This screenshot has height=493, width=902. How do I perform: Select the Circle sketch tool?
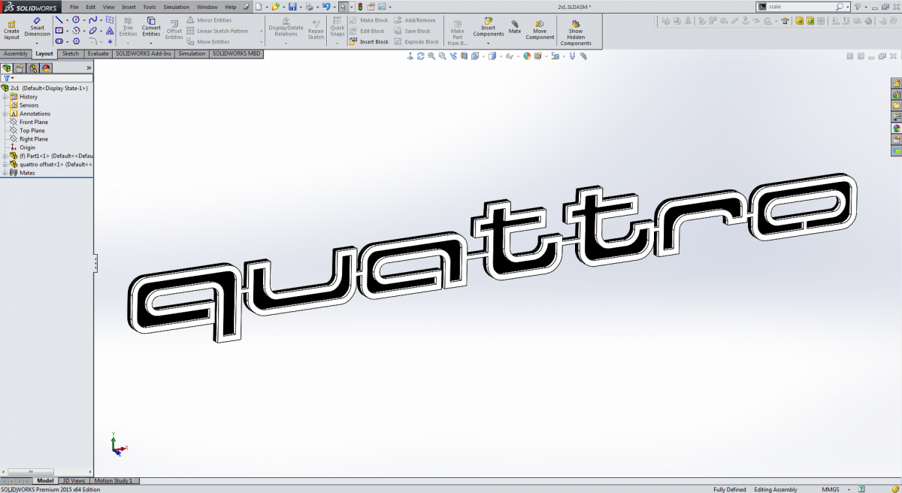pyautogui.click(x=76, y=20)
